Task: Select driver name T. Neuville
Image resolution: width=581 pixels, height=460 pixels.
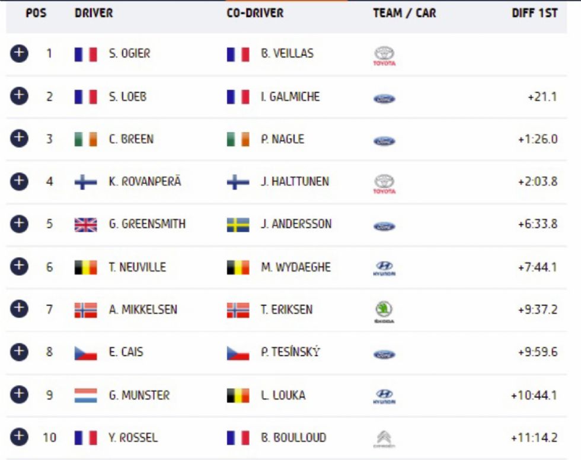Action: point(138,267)
